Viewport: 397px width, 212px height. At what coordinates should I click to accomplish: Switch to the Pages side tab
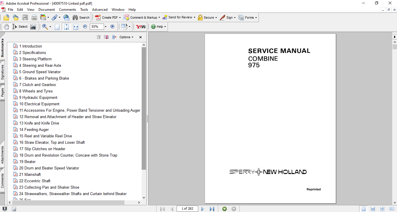point(3,92)
